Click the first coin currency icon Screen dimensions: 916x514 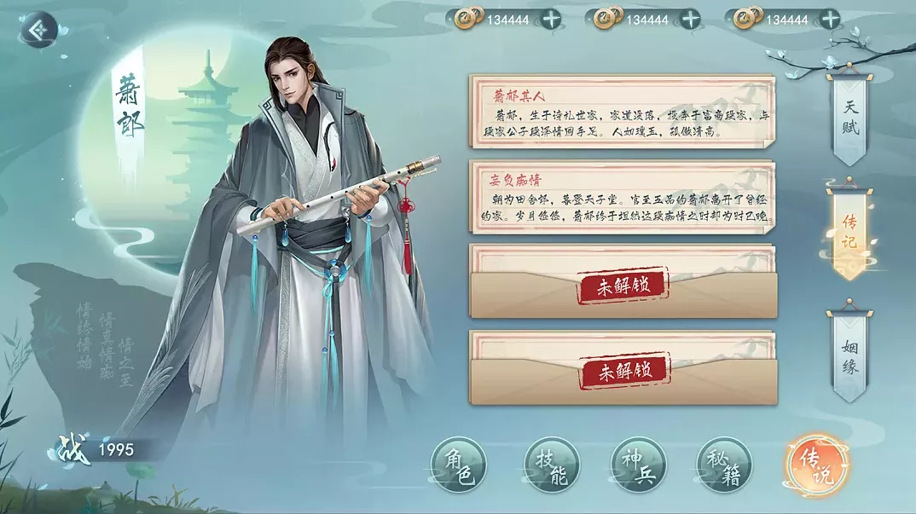[469, 18]
